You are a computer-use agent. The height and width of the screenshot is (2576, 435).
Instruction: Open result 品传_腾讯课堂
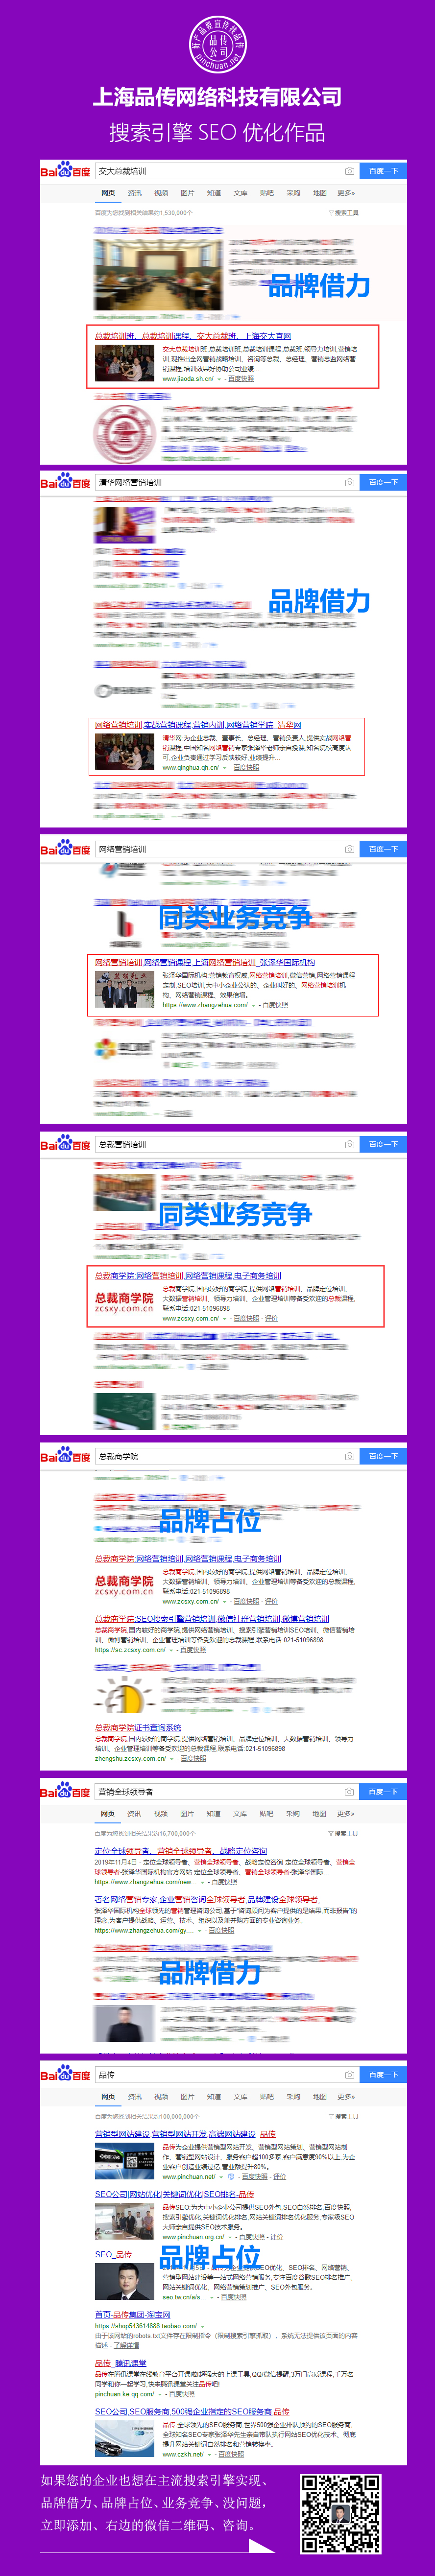121,2363
